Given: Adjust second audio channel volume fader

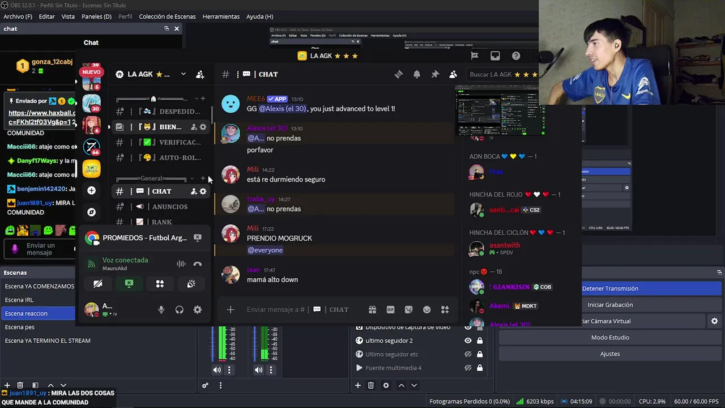Looking at the screenshot, I should [x=255, y=343].
